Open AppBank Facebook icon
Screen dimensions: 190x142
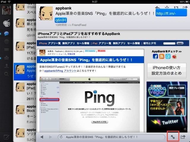point(155,57)
